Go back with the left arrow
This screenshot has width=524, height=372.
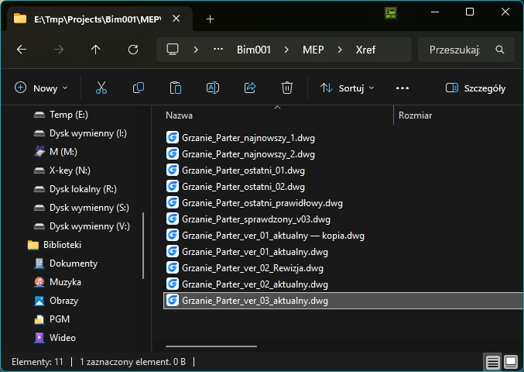22,50
